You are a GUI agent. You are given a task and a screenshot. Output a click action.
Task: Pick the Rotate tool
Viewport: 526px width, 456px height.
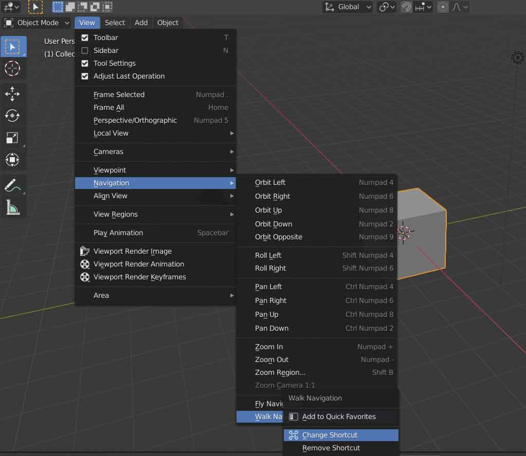12,116
